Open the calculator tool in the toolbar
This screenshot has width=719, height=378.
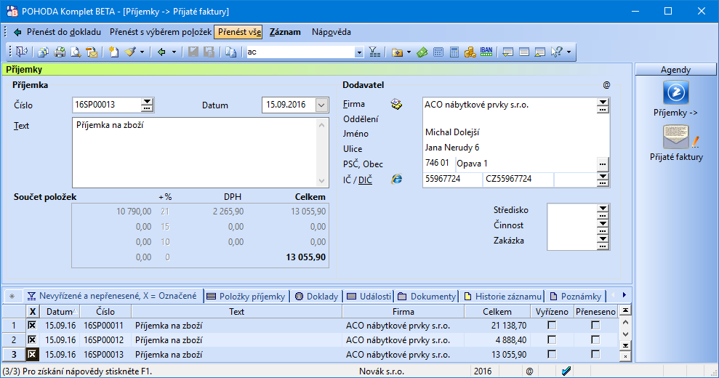(x=454, y=52)
